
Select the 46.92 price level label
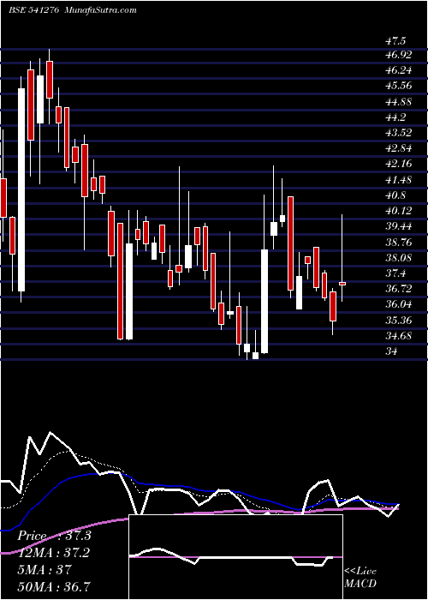[399, 55]
